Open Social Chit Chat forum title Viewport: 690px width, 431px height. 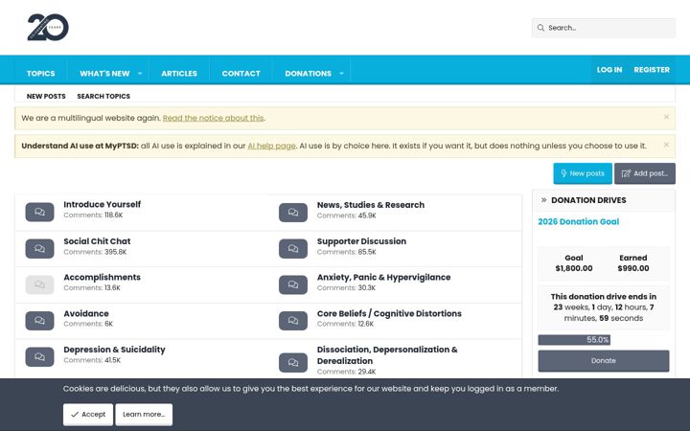(x=97, y=241)
